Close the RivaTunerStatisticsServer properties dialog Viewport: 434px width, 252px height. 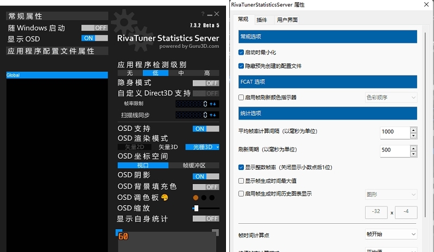tap(426, 4)
